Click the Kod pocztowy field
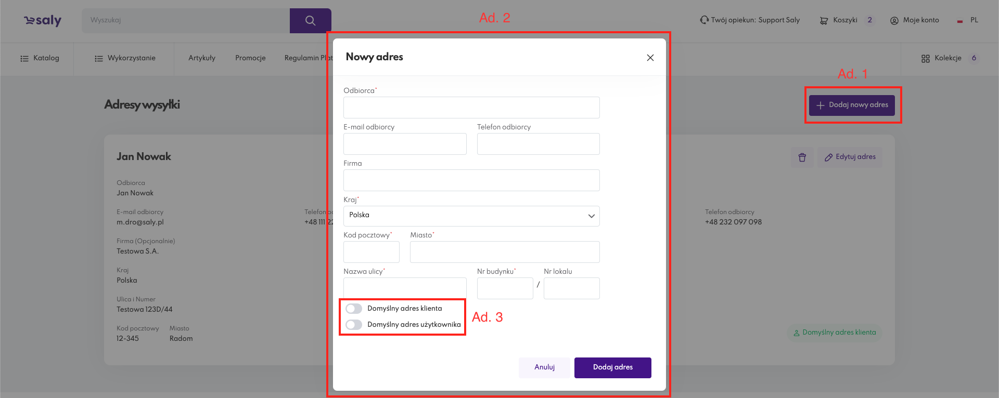This screenshot has height=398, width=999. tap(371, 252)
